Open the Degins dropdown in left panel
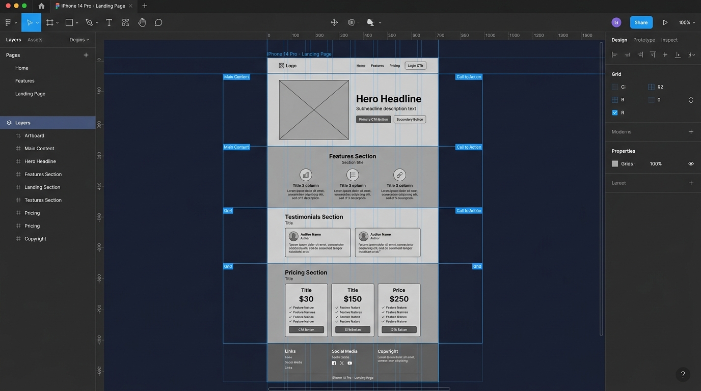Image resolution: width=701 pixels, height=391 pixels. pyautogui.click(x=79, y=40)
